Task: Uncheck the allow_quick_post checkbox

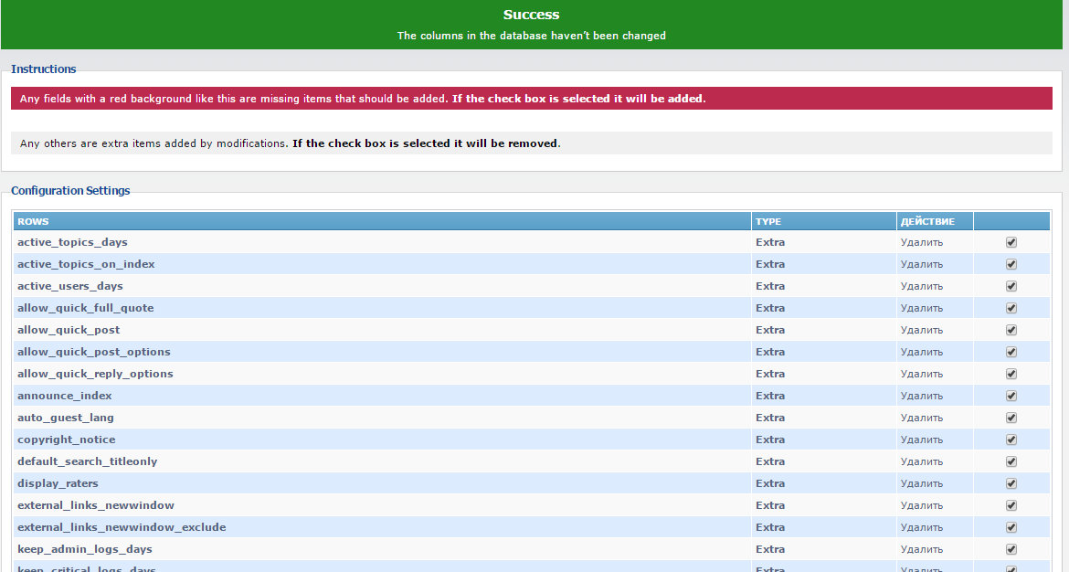Action: pyautogui.click(x=1011, y=330)
